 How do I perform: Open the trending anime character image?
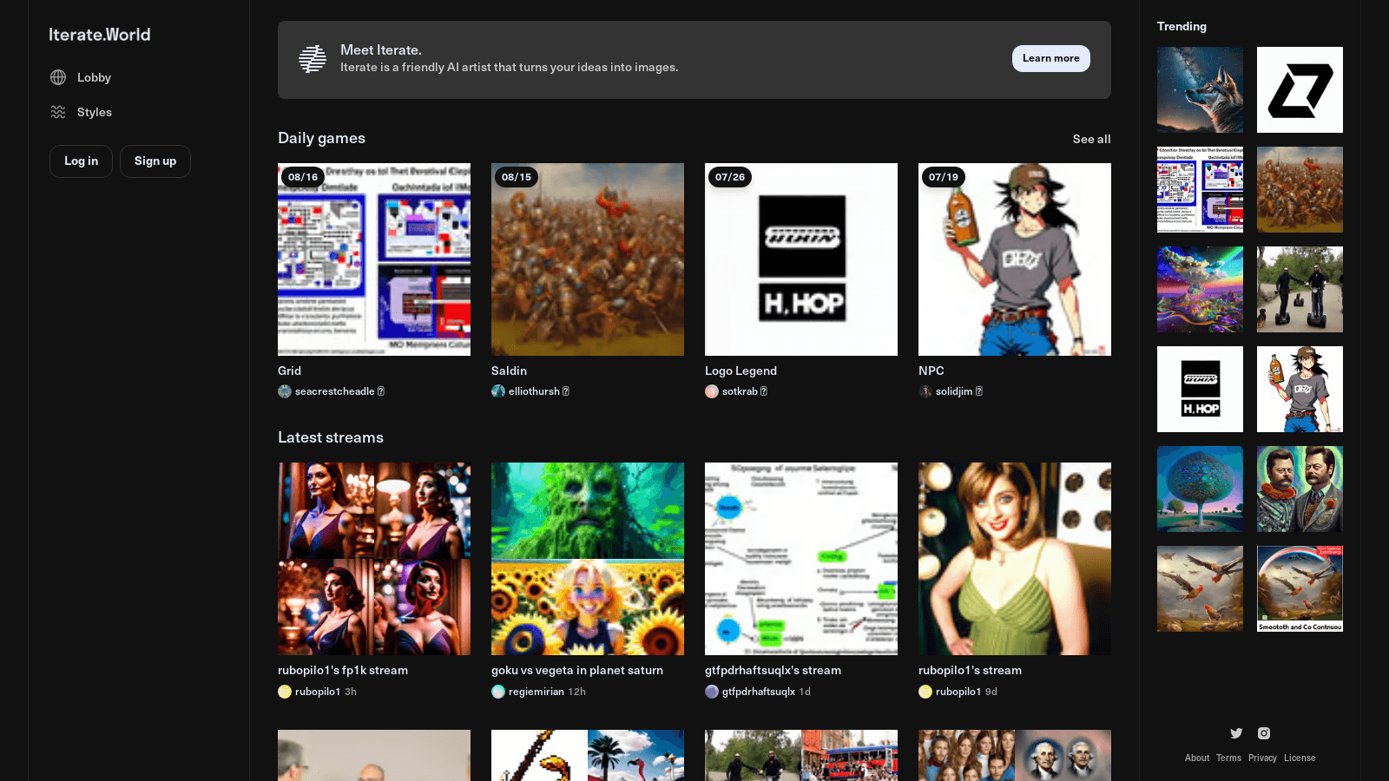coord(1300,389)
